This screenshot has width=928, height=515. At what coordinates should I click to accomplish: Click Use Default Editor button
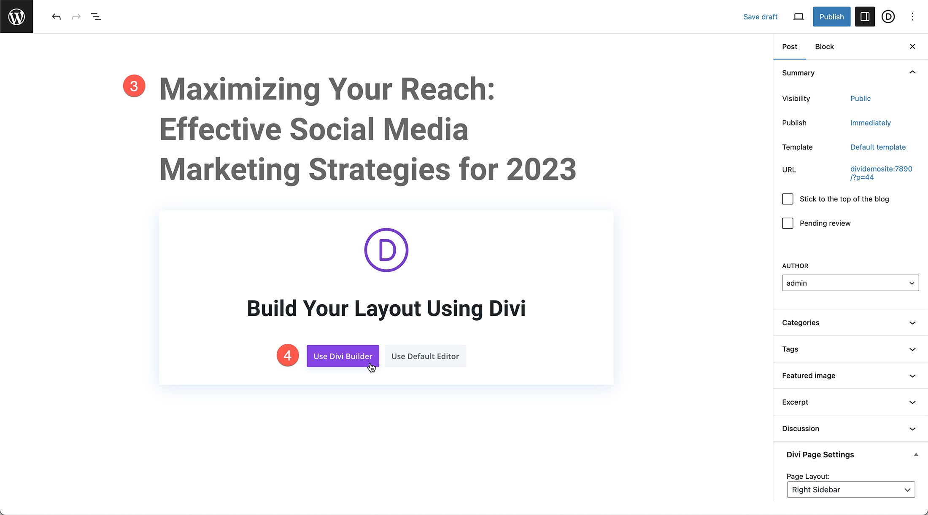click(x=425, y=356)
